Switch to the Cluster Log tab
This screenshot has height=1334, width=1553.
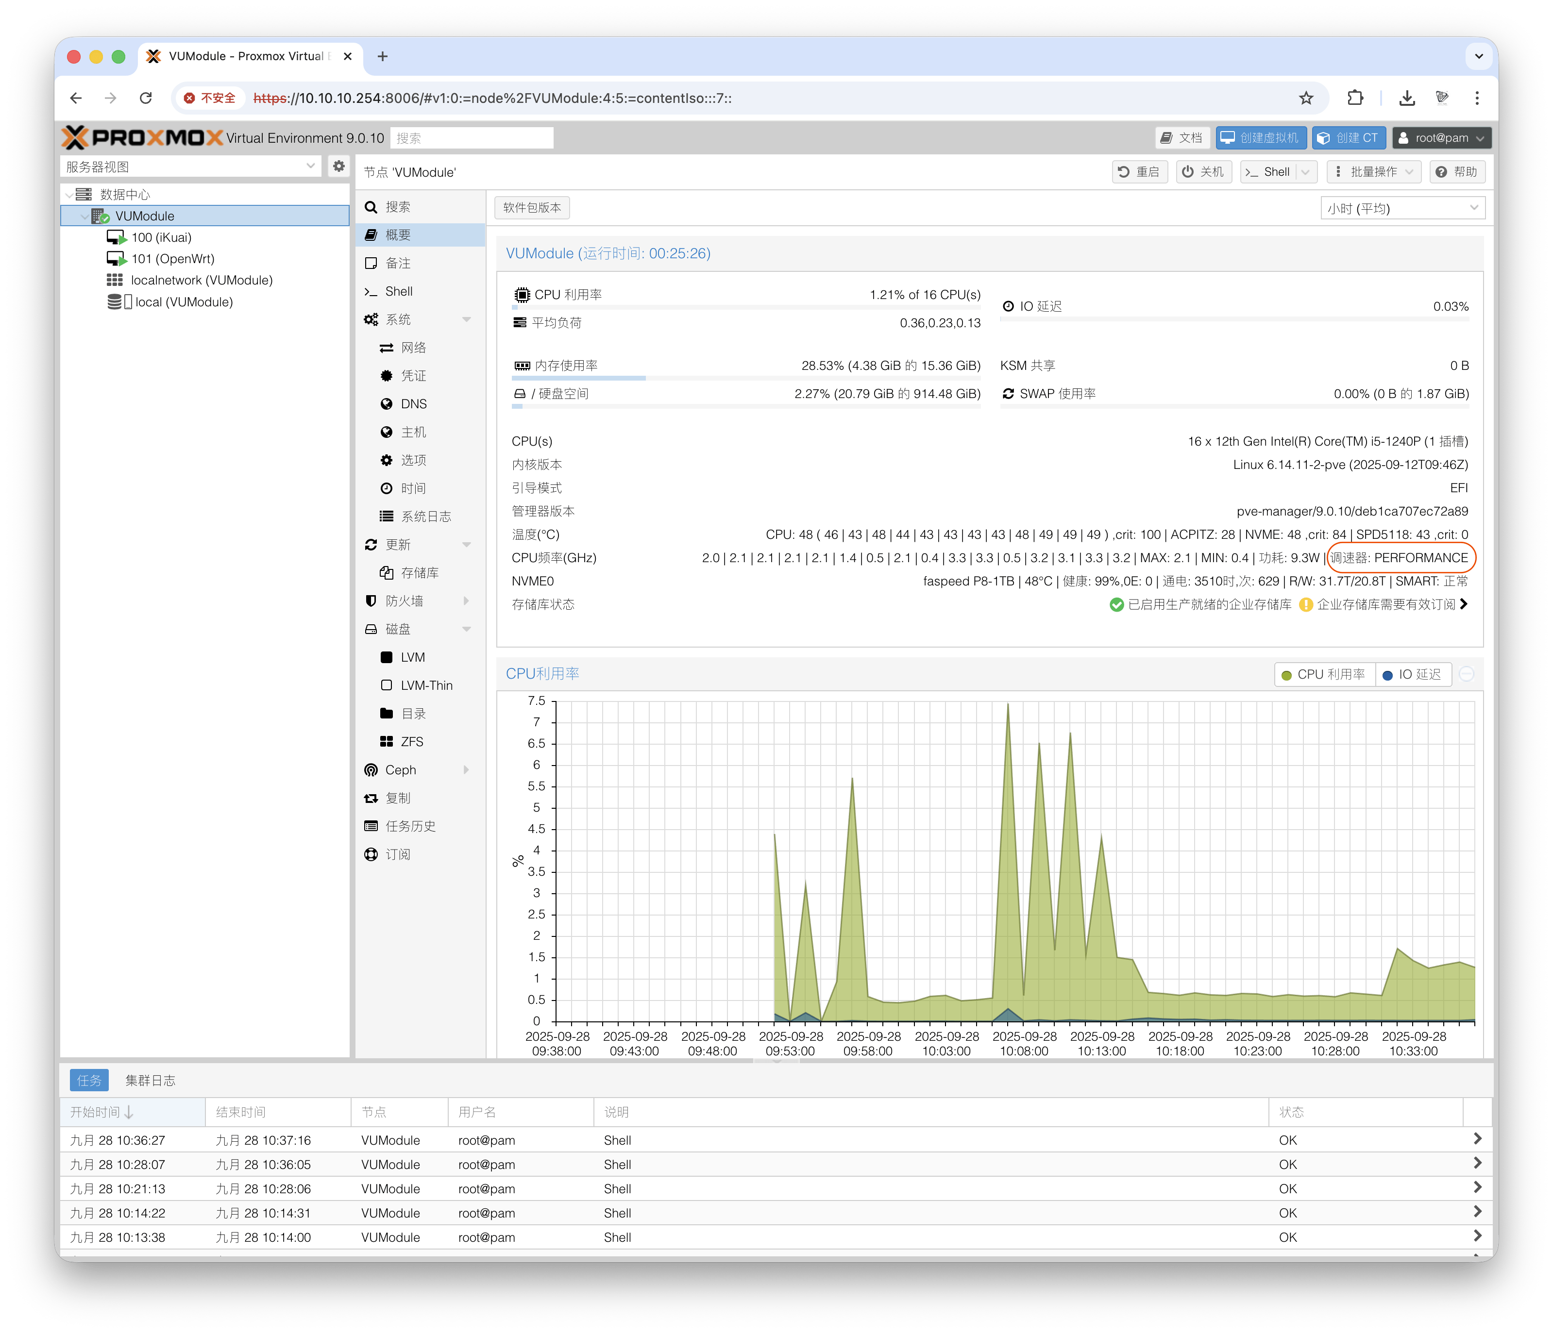[x=150, y=1080]
